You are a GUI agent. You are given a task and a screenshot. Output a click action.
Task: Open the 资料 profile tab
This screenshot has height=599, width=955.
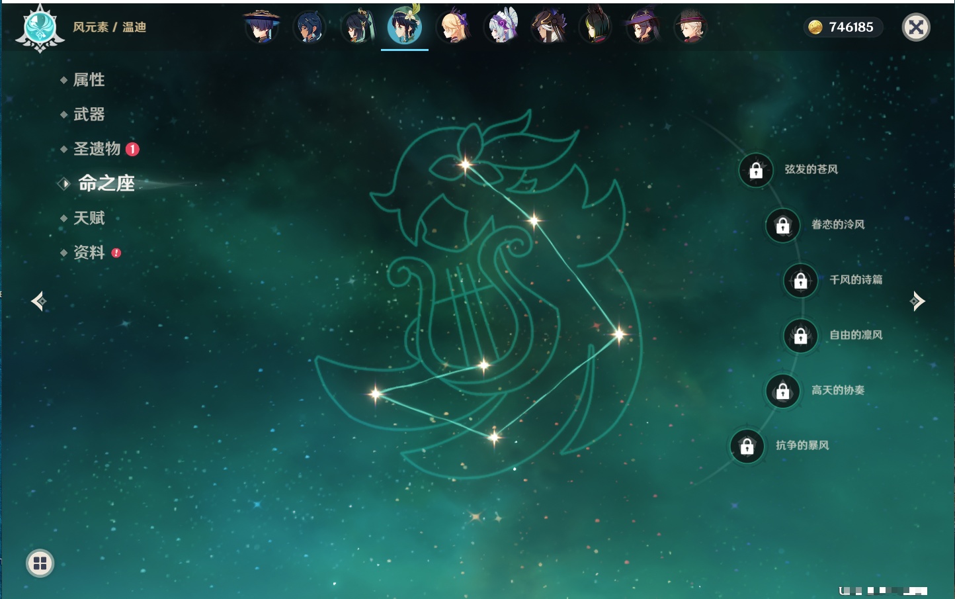pos(90,252)
